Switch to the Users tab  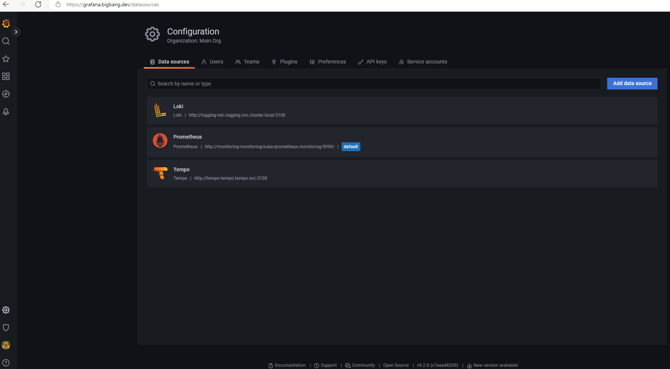(212, 62)
